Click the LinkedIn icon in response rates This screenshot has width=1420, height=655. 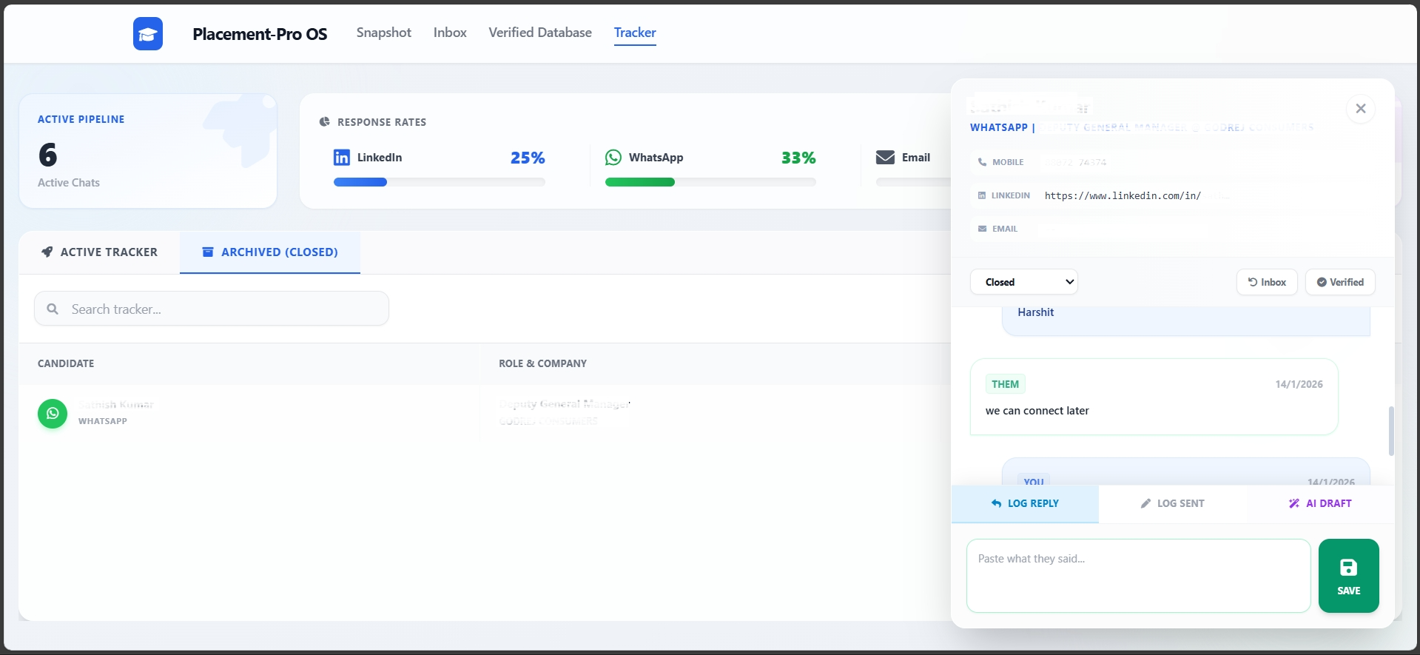tap(341, 158)
